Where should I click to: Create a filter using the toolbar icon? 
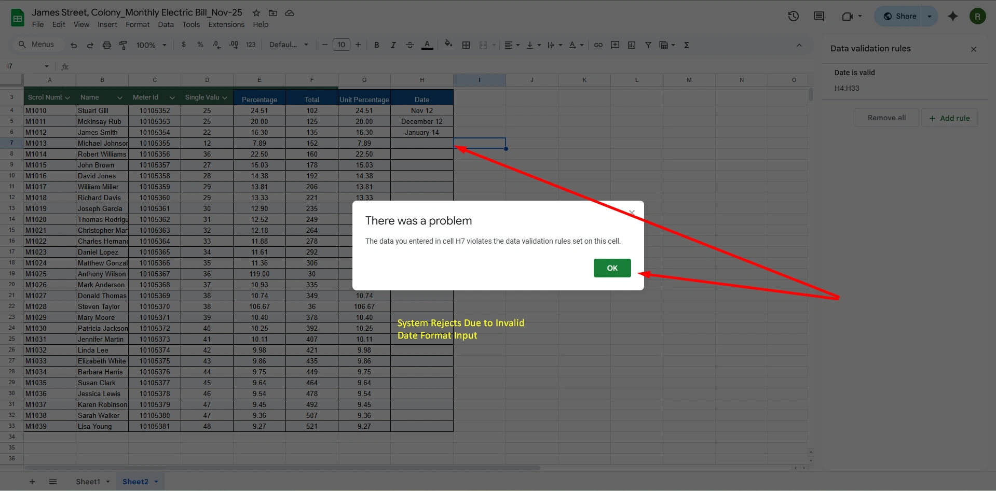pos(648,45)
